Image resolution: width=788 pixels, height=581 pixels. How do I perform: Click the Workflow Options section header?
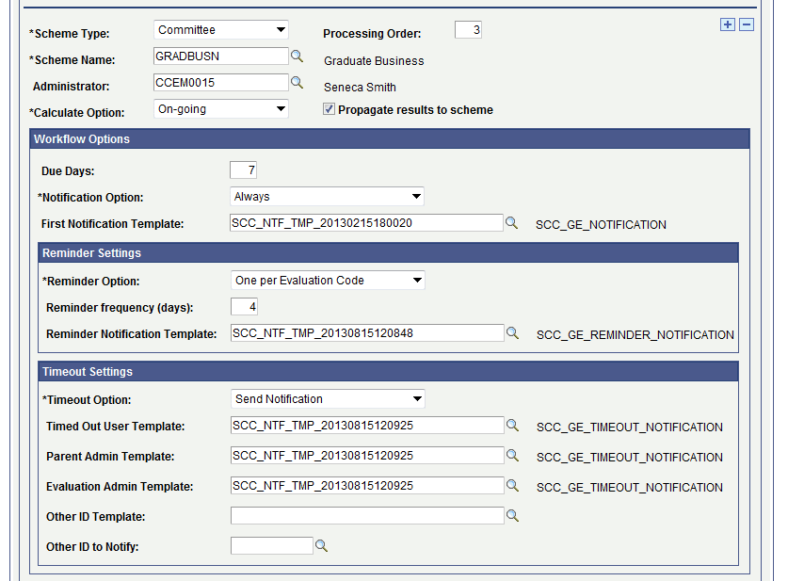(x=390, y=139)
